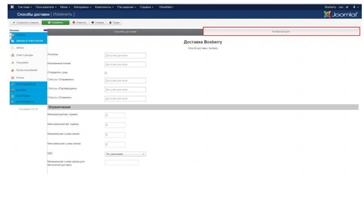The width and height of the screenshot is (364, 200).
Task: Click the ЗАКАЗЫ И ПОКУПАТЕЛИ section icon
Action: click(x=13, y=41)
